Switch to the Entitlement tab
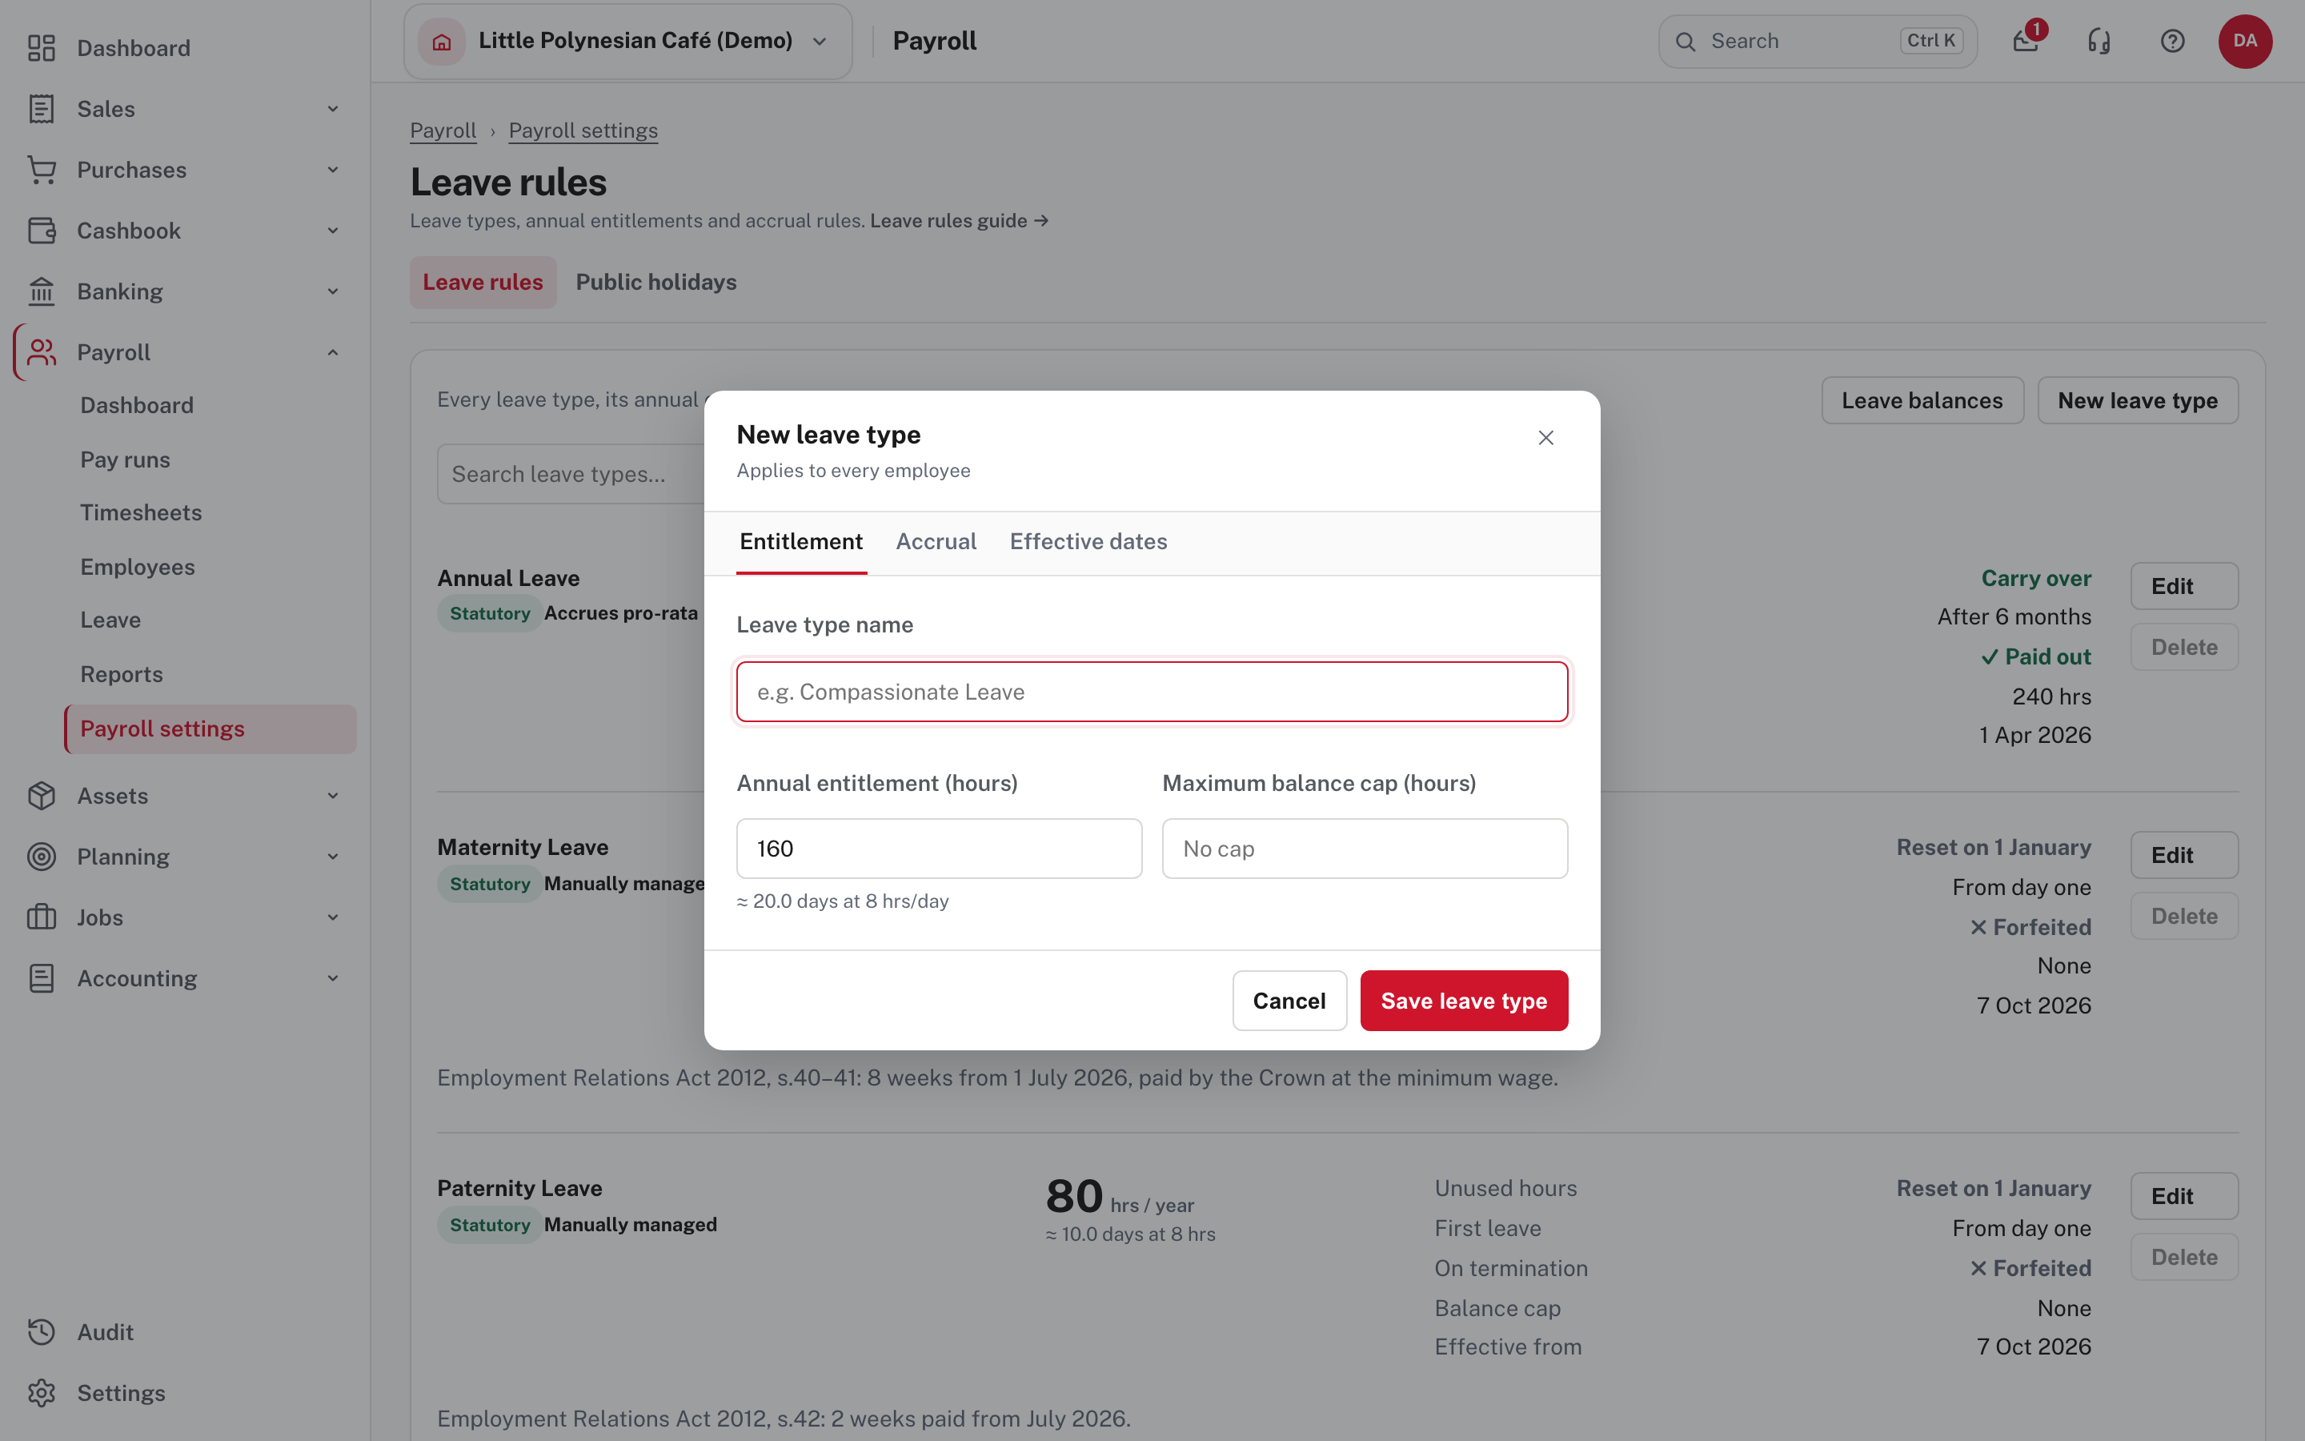The image size is (2305, 1441). point(801,541)
